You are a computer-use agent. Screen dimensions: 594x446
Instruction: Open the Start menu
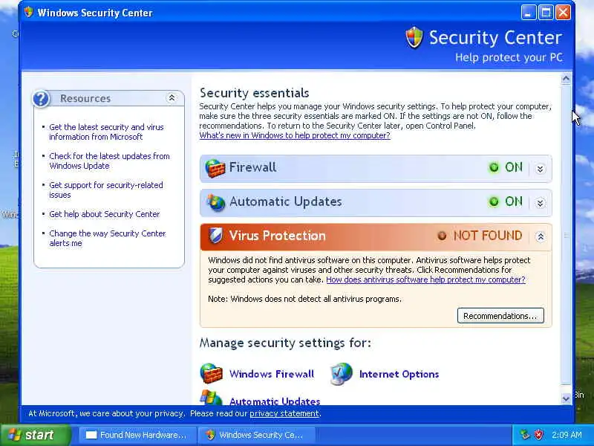pyautogui.click(x=36, y=435)
